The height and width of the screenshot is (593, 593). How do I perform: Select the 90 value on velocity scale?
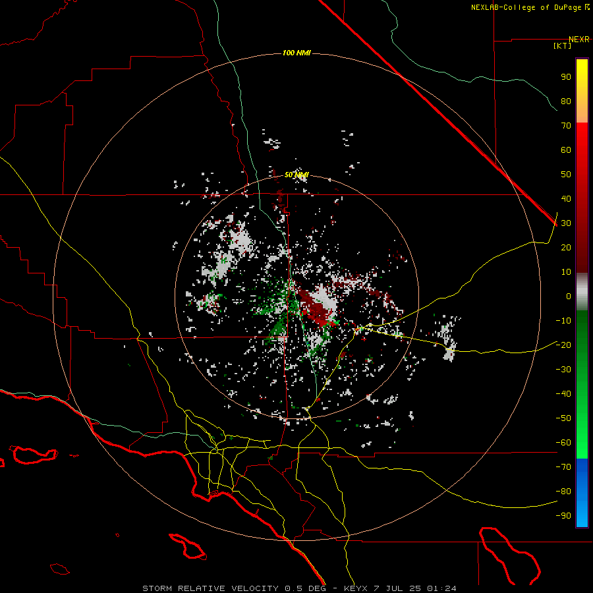566,77
